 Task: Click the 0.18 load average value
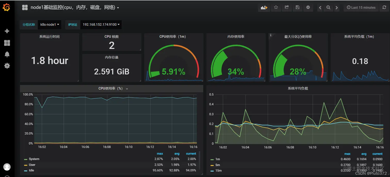[x=360, y=61]
